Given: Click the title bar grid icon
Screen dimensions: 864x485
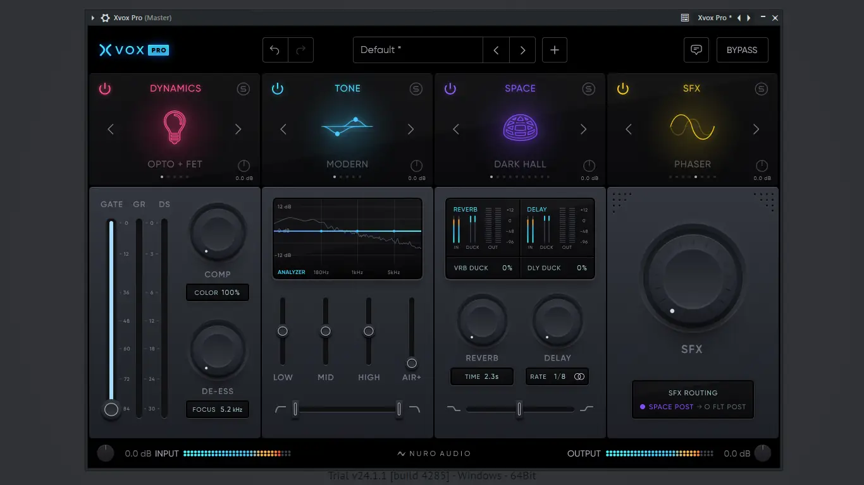Looking at the screenshot, I should 685,18.
